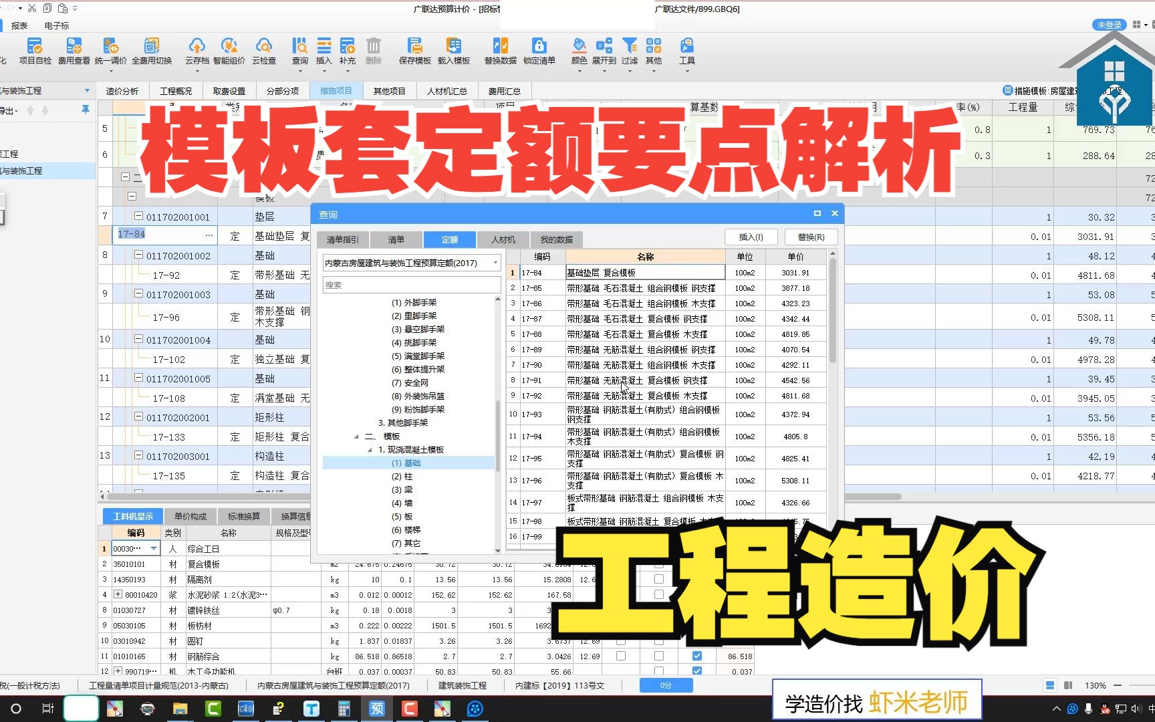Image resolution: width=1155 pixels, height=722 pixels.
Task: Click the 替换数据 icon
Action: pyautogui.click(x=501, y=51)
